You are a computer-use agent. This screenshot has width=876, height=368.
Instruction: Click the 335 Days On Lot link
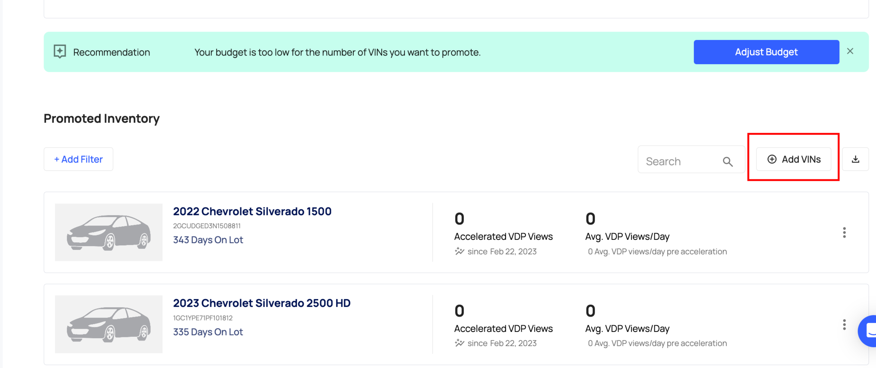click(x=208, y=332)
